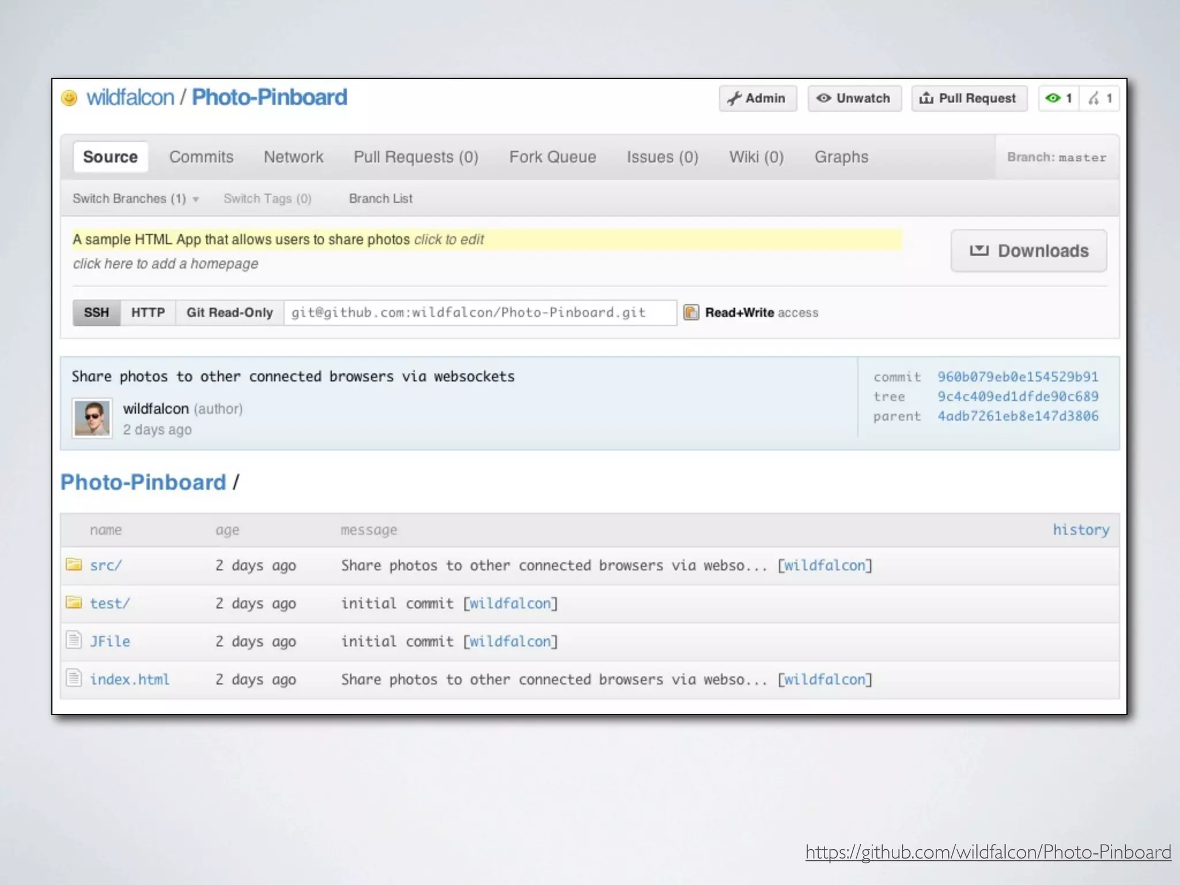This screenshot has width=1180, height=885.
Task: Select the Git Read-Only clone option
Action: click(229, 312)
